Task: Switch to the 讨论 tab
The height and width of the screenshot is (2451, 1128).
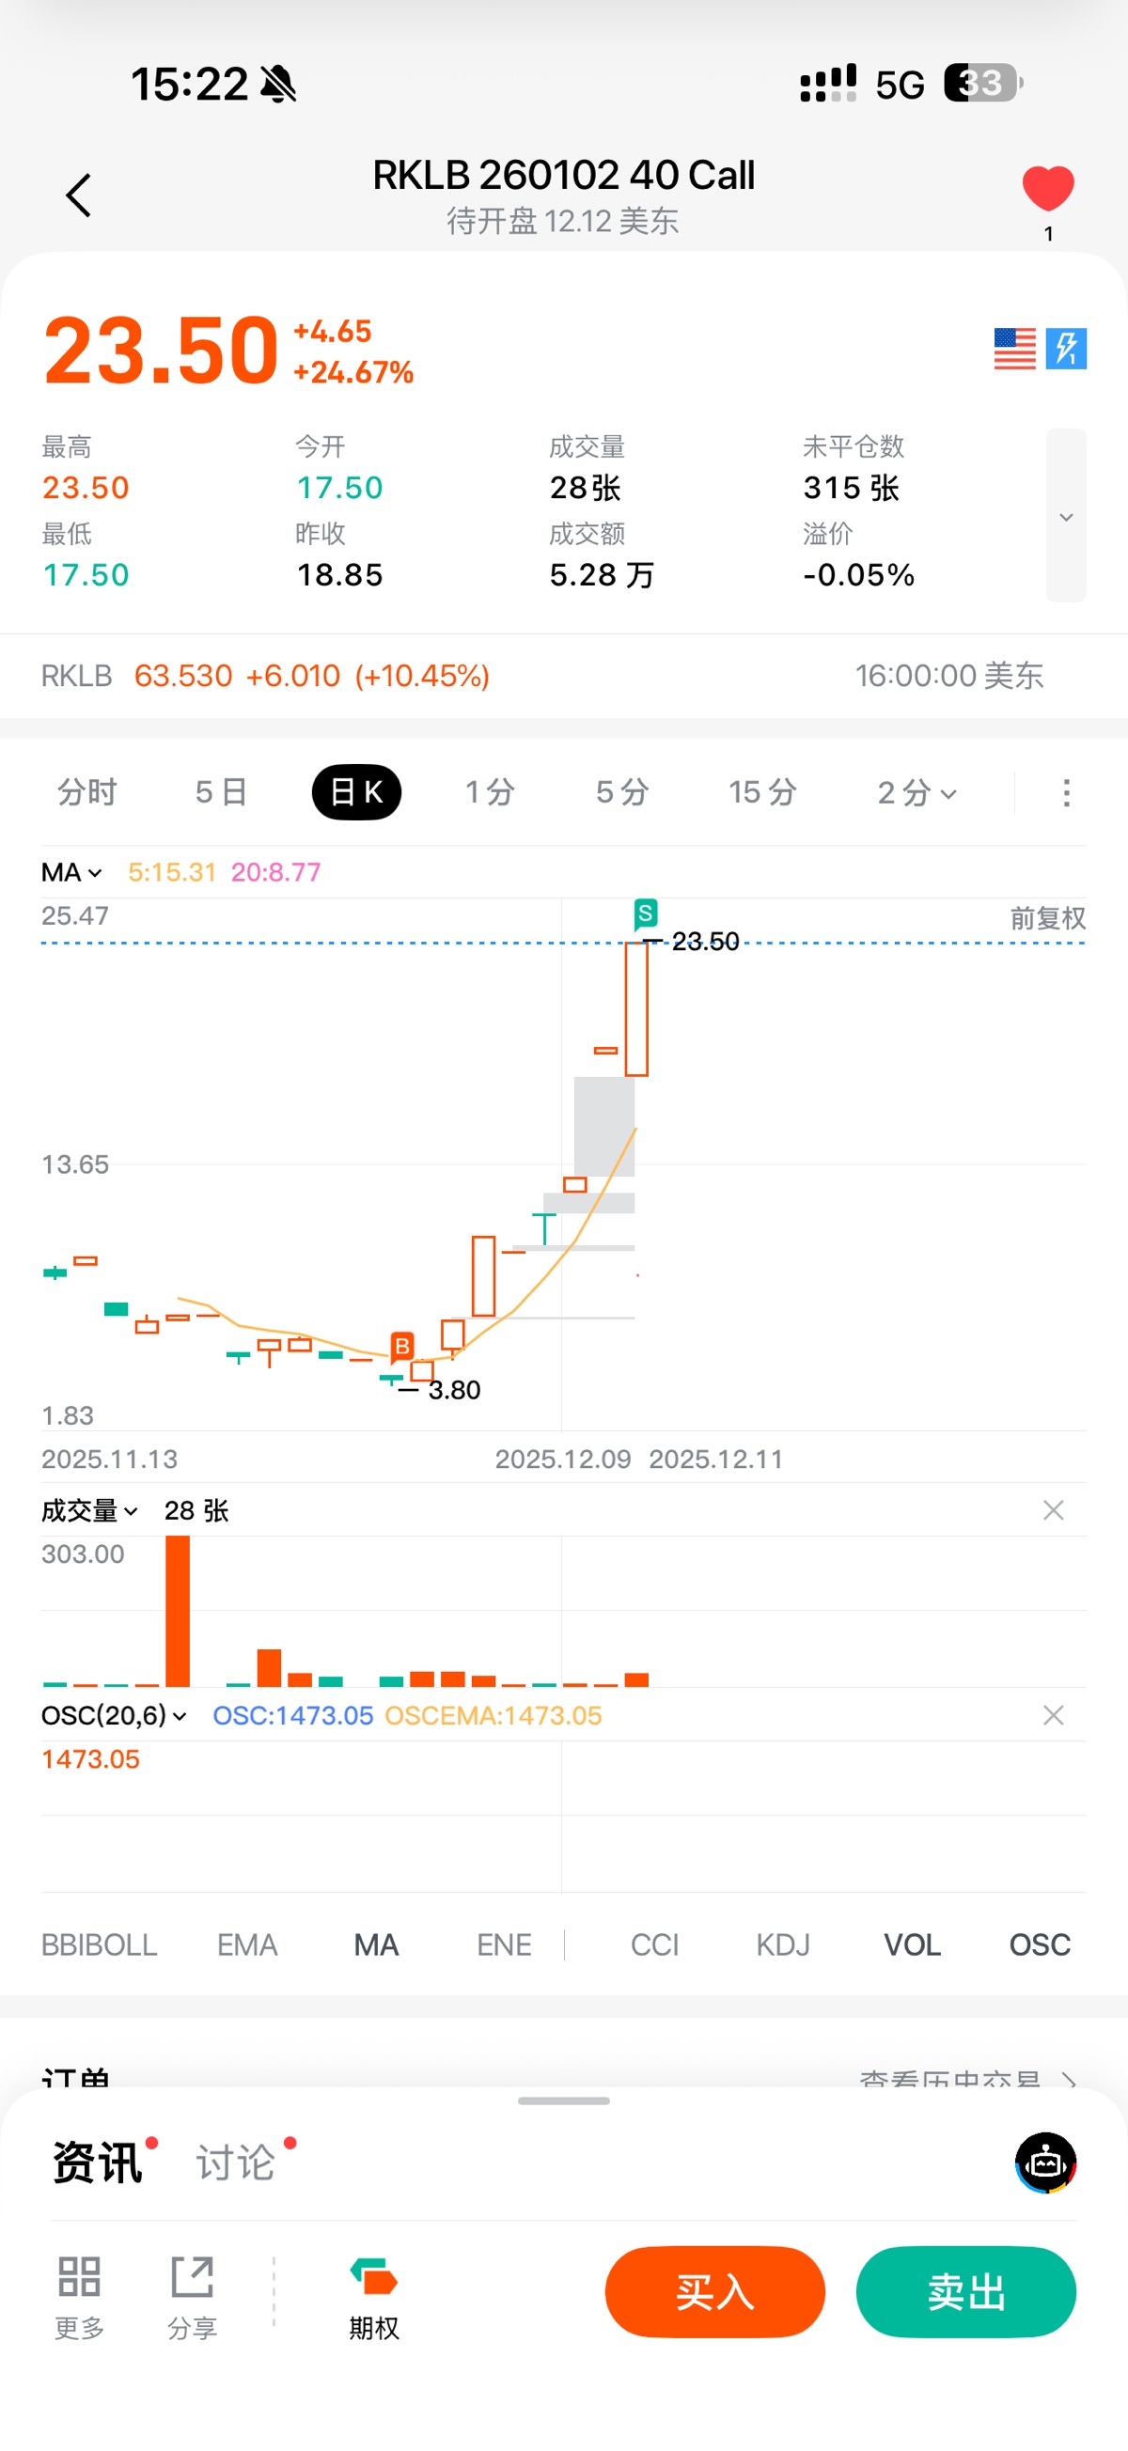Action: [x=236, y=2162]
